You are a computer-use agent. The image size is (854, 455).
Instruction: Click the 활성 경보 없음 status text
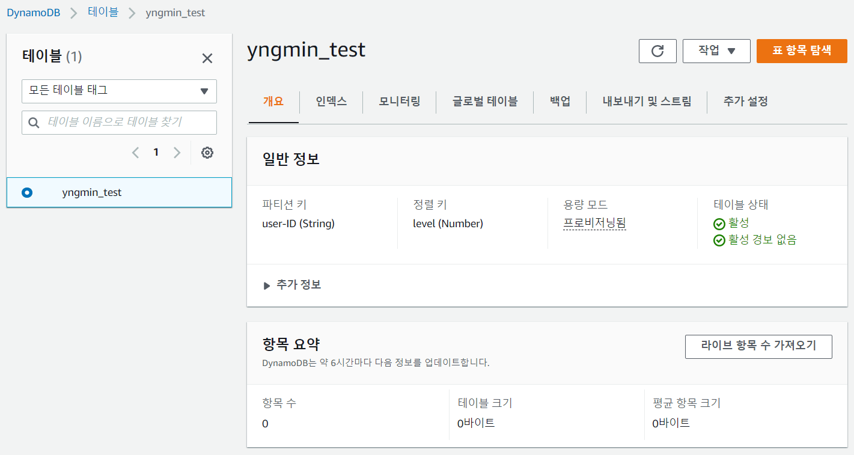click(762, 240)
